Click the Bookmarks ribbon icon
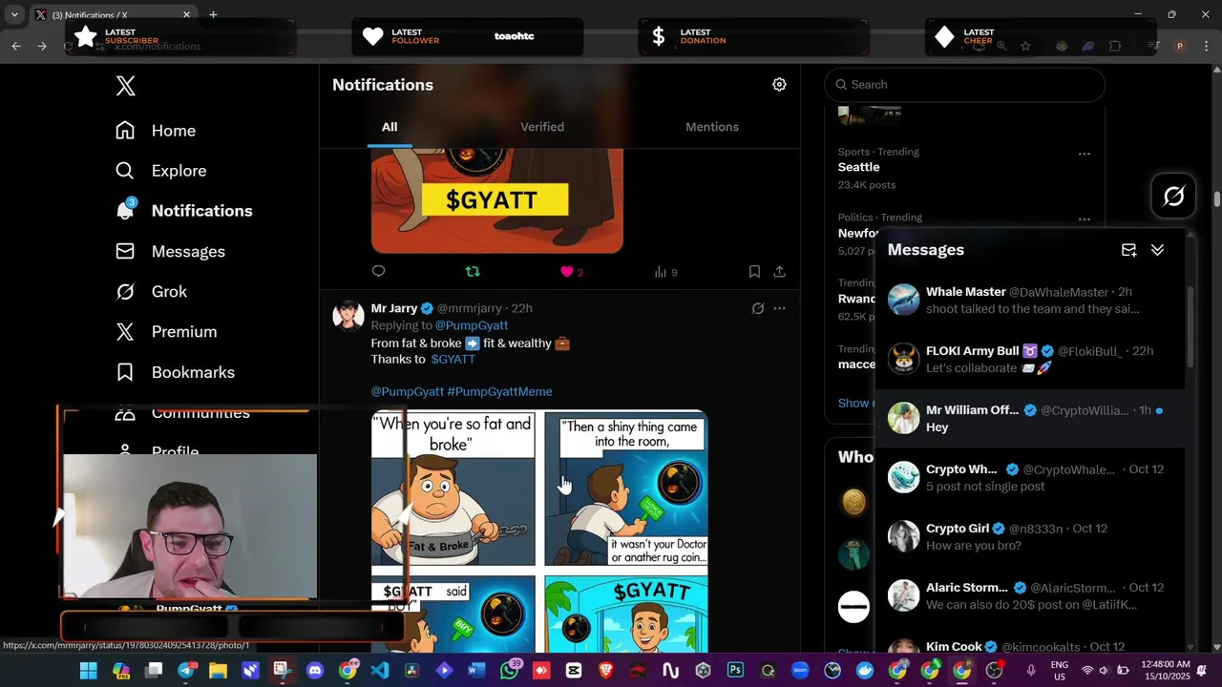Image resolution: width=1222 pixels, height=687 pixels. point(125,372)
